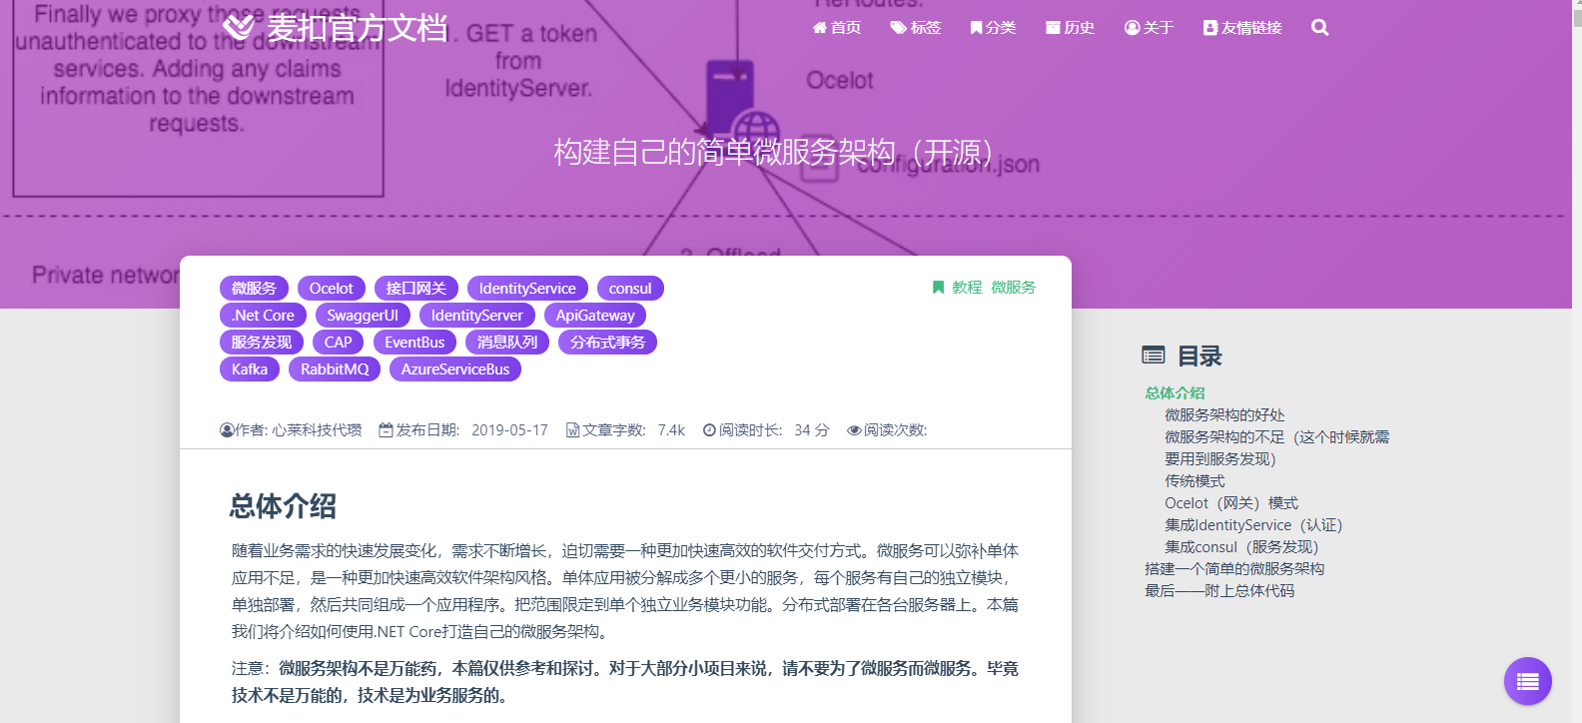
Task: Select the CAP tag chip
Action: pyautogui.click(x=339, y=343)
